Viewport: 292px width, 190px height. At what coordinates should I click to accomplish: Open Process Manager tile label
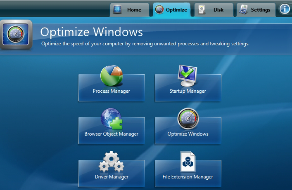tap(112, 91)
